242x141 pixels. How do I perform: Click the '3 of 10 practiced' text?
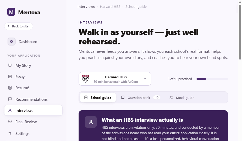click(x=180, y=79)
